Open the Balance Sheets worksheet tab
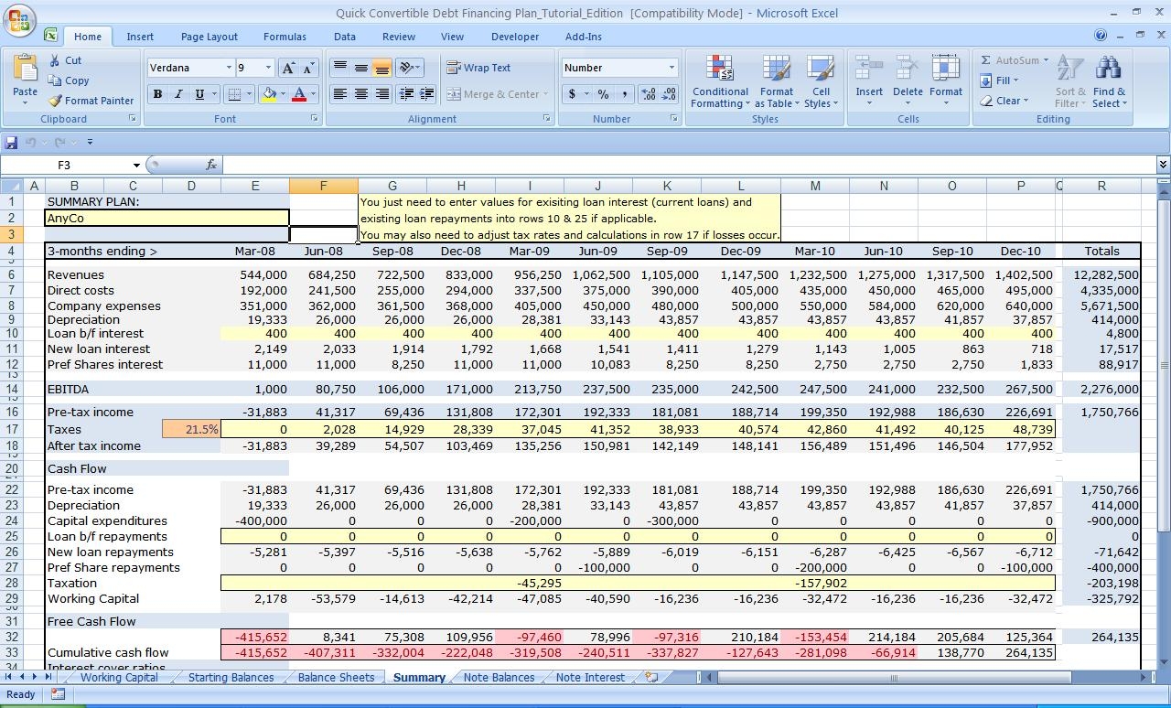1171x708 pixels. pyautogui.click(x=336, y=677)
